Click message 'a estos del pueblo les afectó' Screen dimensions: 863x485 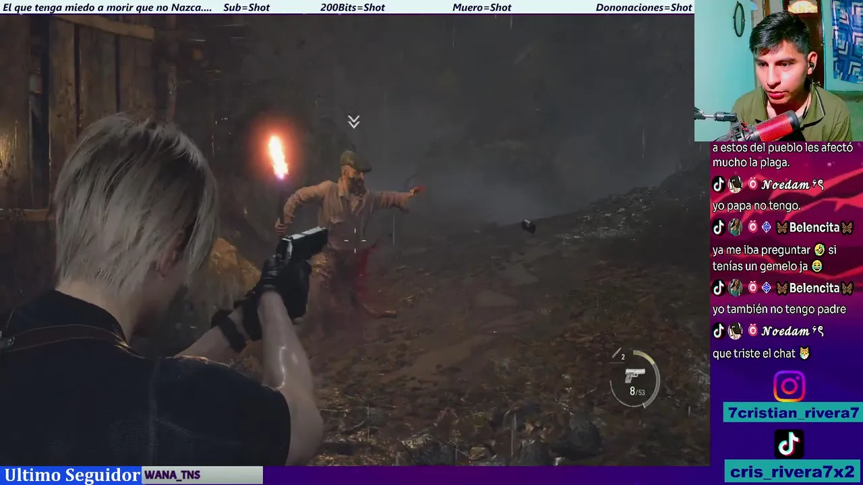click(783, 148)
